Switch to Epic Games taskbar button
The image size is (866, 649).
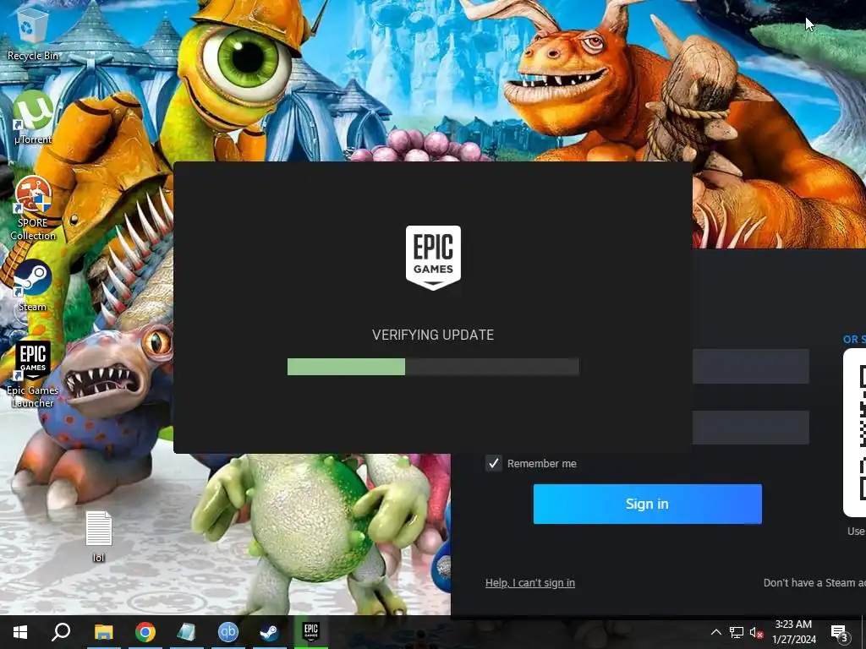(x=311, y=632)
